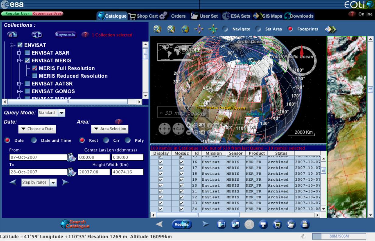The width and height of the screenshot is (375, 241).
Task: Click the From date input field
Action: pos(38,157)
